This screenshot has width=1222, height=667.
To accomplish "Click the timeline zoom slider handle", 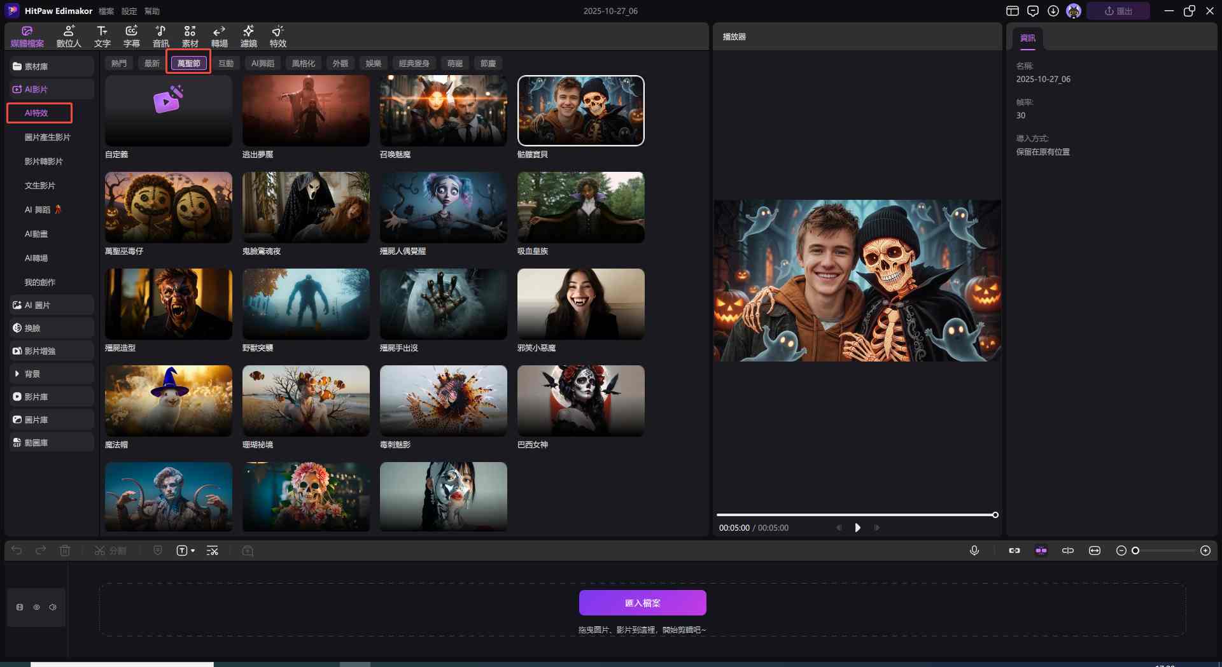I will [x=1135, y=551].
